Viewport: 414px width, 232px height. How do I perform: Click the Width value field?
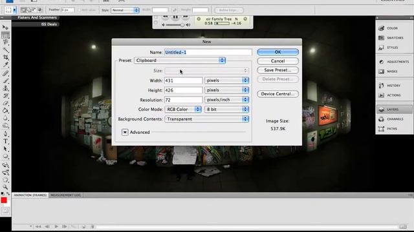pyautogui.click(x=184, y=80)
